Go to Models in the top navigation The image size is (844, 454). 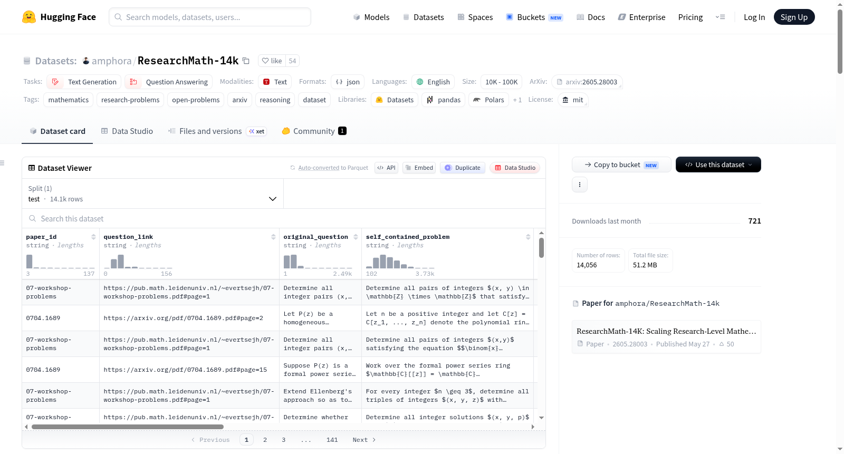tap(371, 17)
